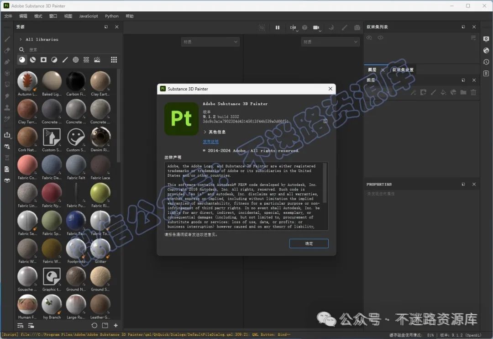The height and width of the screenshot is (339, 493).
Task: Open the history clock icon
Action: [x=486, y=62]
